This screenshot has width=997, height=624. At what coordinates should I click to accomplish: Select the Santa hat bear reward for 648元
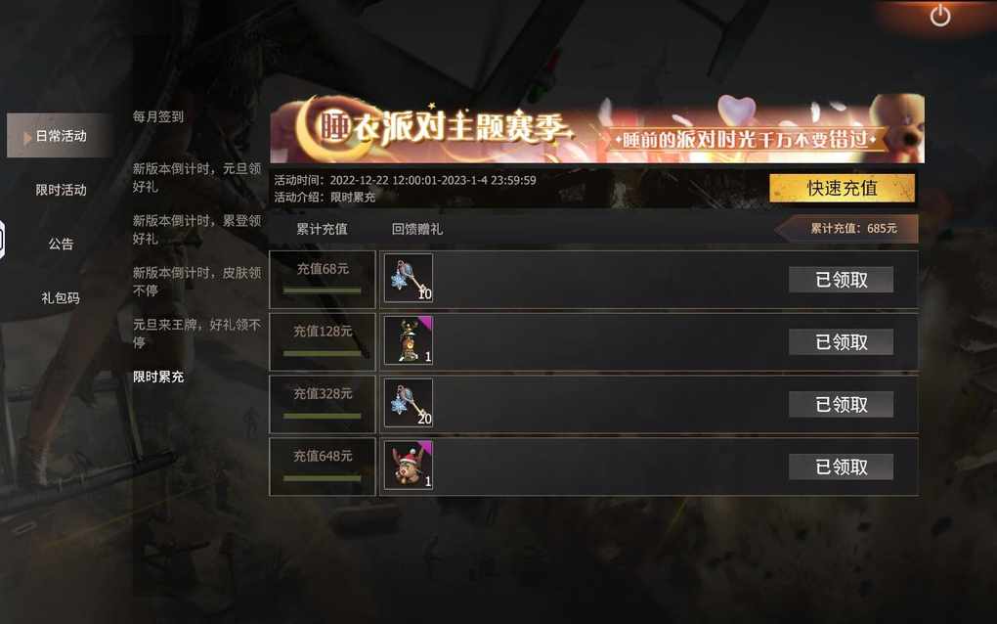[409, 465]
